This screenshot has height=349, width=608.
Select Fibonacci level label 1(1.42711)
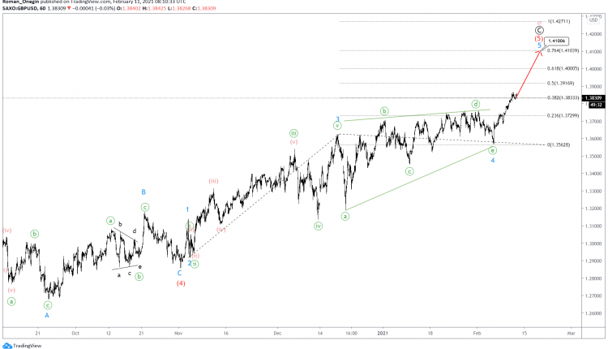559,21
